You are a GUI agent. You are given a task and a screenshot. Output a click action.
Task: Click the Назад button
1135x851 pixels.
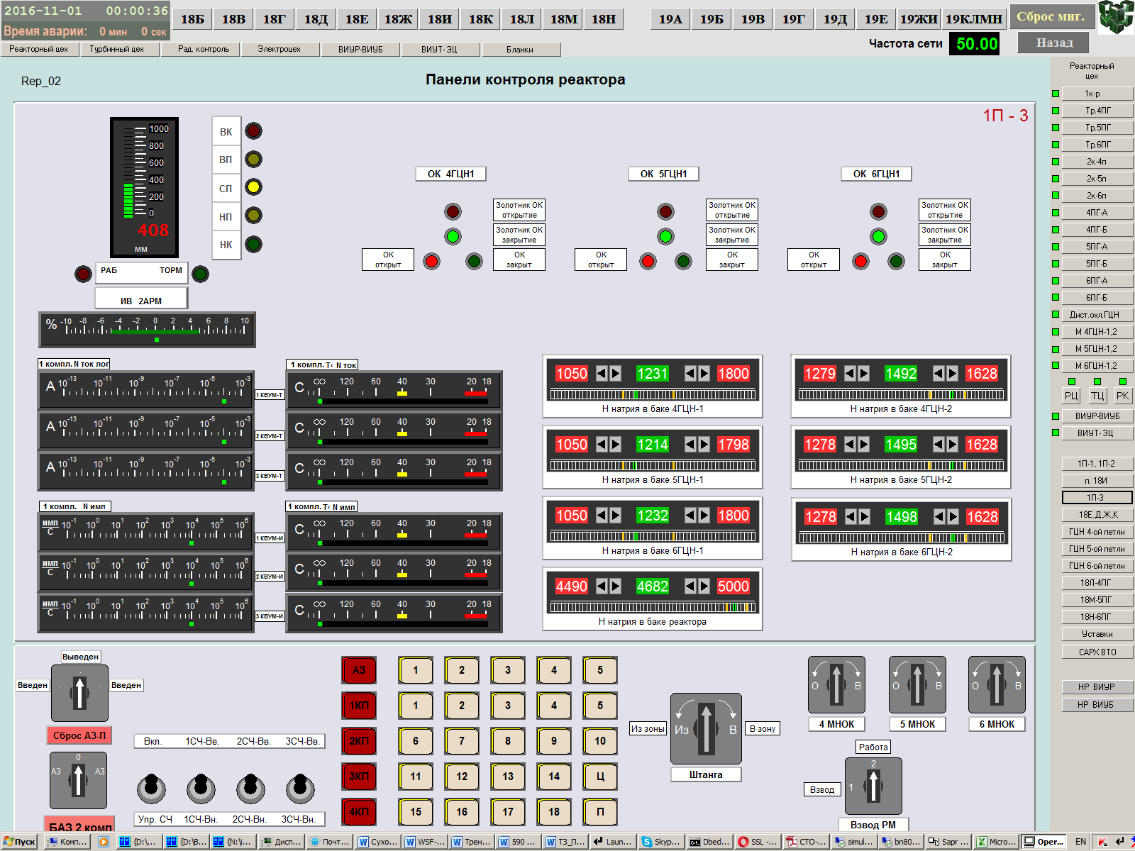click(1054, 43)
